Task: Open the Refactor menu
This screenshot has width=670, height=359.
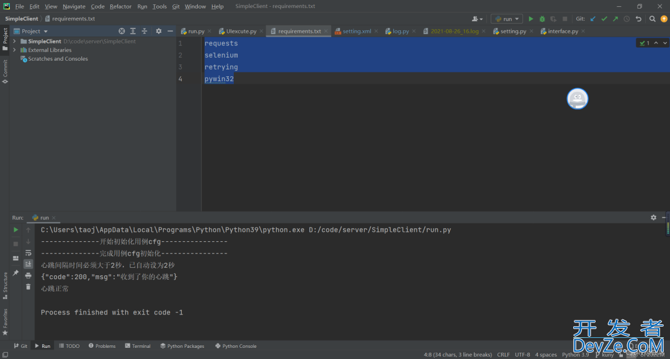Action: [x=120, y=6]
